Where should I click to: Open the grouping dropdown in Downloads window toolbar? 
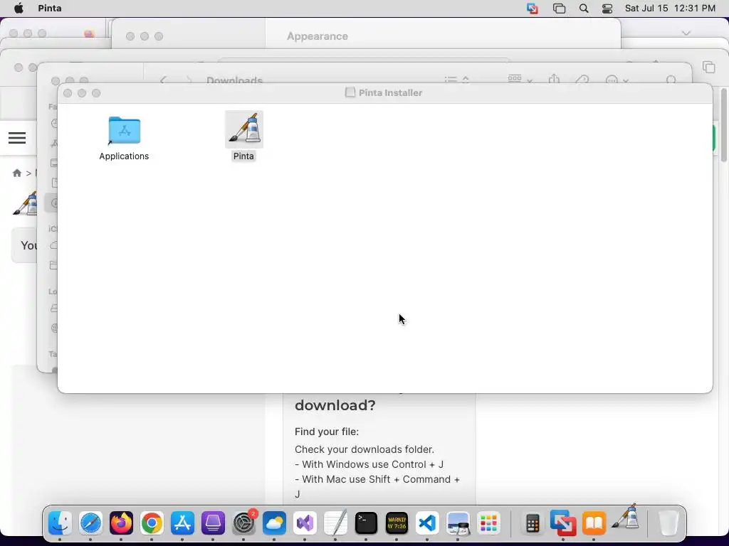point(520,79)
